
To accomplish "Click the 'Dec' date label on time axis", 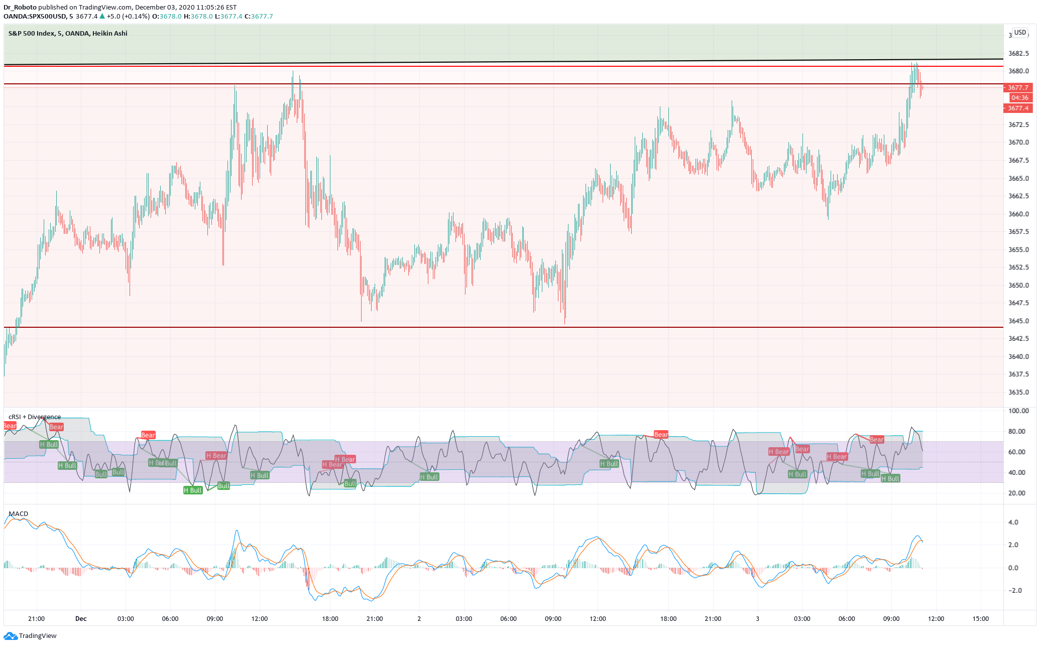I will click(81, 618).
